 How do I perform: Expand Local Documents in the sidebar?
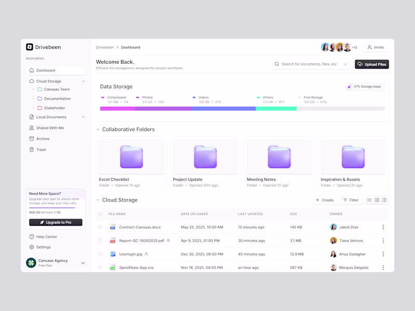point(82,117)
